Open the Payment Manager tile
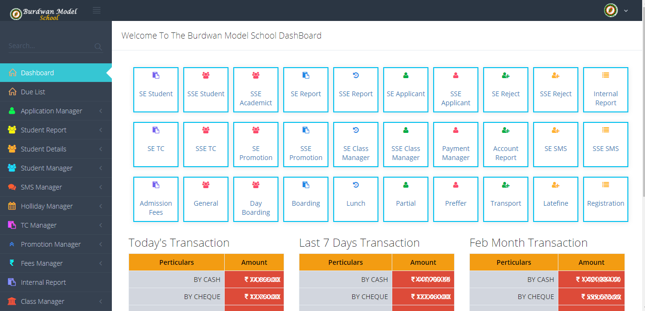 click(x=456, y=144)
